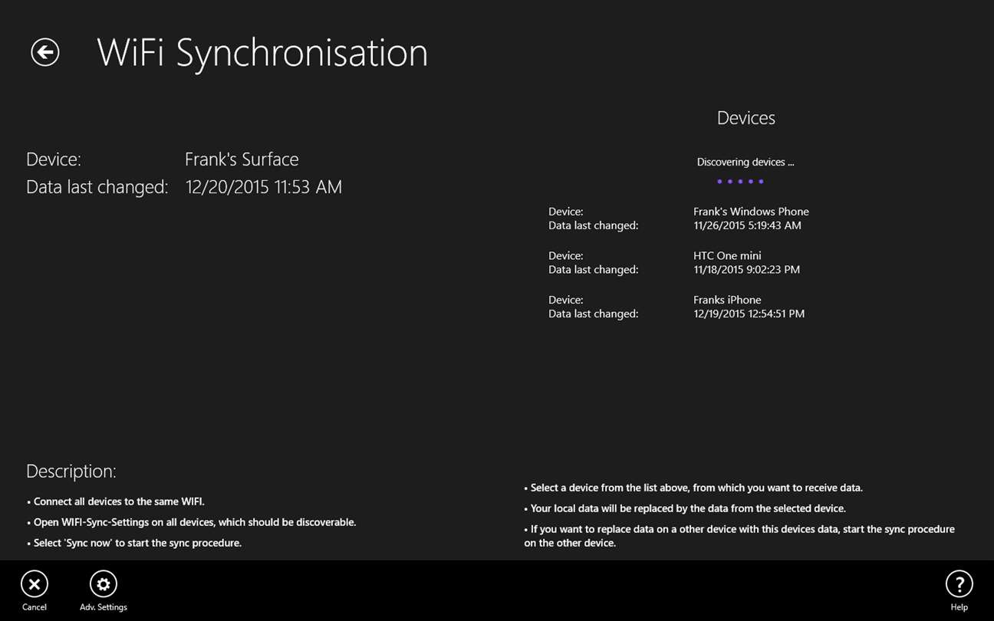
Task: Click the date 12/20/2015 11:53 AM
Action: click(264, 187)
